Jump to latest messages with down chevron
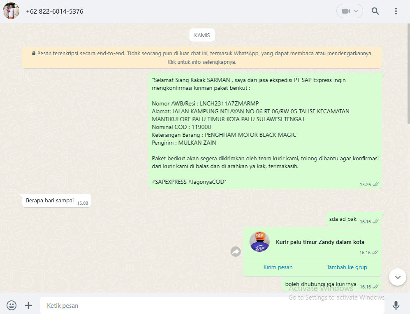The image size is (410, 314). (x=398, y=277)
